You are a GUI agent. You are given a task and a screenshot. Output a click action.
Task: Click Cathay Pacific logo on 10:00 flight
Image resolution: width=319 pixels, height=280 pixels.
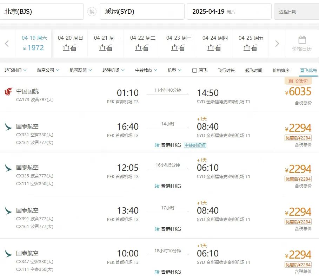(x=8, y=253)
